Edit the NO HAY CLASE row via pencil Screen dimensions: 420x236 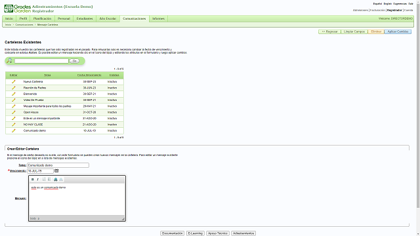pyautogui.click(x=13, y=125)
